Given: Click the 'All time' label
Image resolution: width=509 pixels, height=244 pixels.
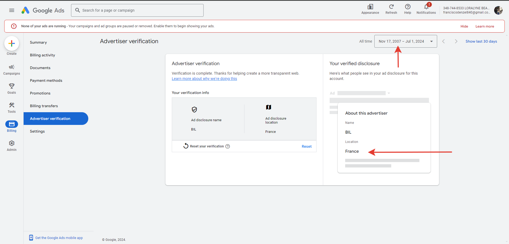Looking at the screenshot, I should click(366, 41).
